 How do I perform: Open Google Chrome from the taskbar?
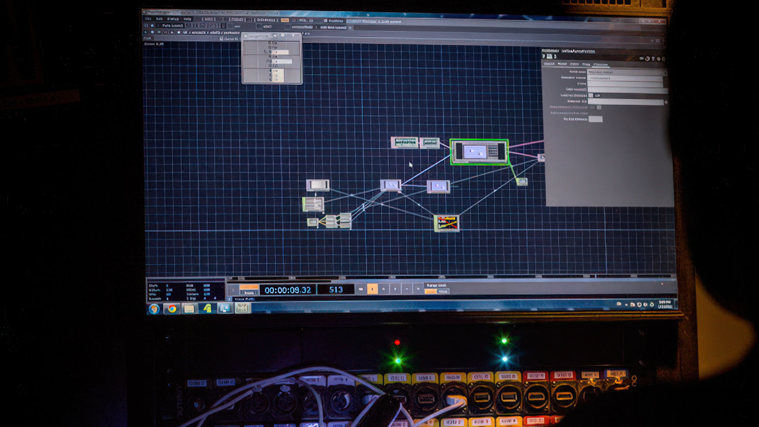pos(172,309)
